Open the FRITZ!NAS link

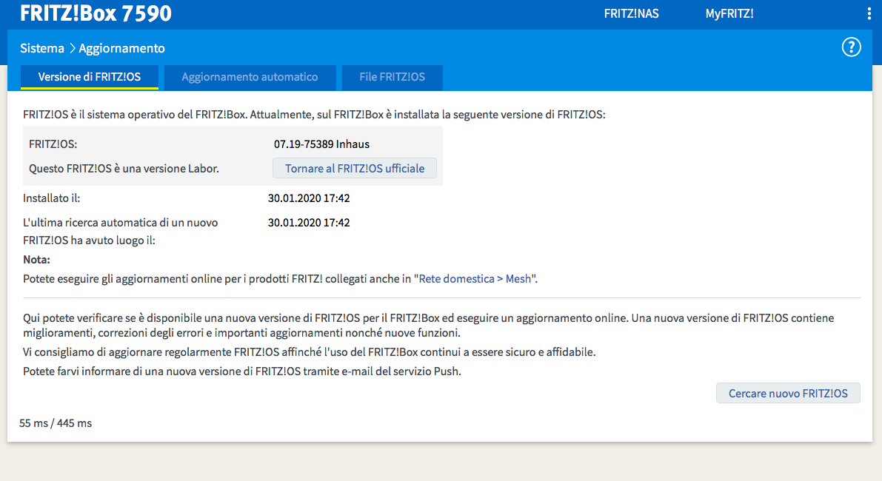631,13
